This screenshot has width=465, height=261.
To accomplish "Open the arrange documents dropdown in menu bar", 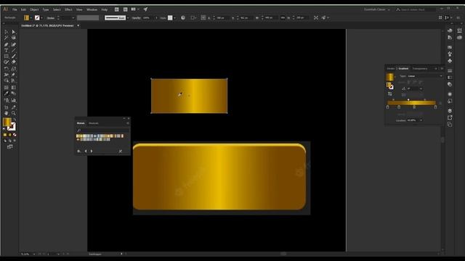I will [135, 9].
